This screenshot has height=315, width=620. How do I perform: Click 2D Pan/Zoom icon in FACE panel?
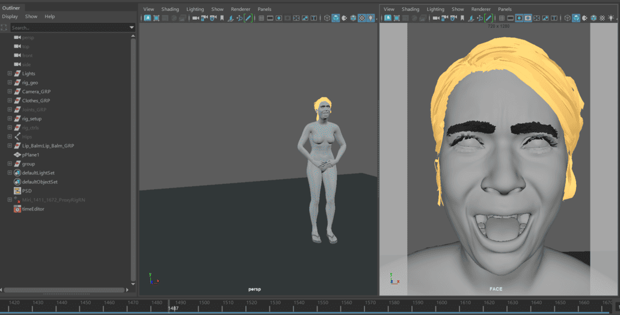point(480,18)
